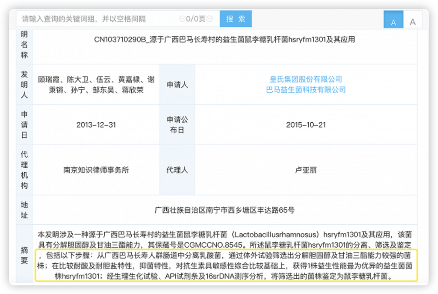Select the application date 2013-12-31

96,125
